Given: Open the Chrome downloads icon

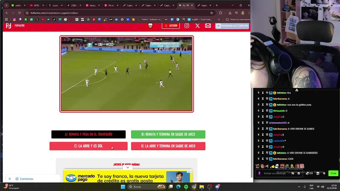Looking at the screenshot, I should [230, 13].
